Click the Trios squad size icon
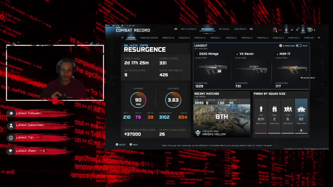This screenshot has height=187, width=333. [288, 109]
